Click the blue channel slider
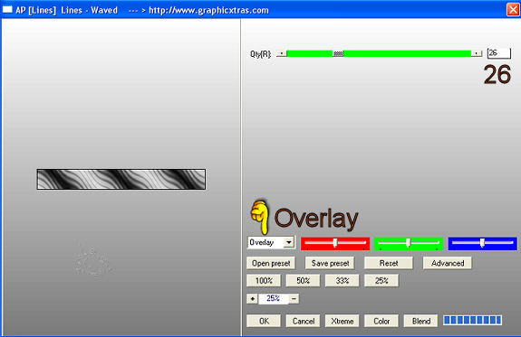This screenshot has height=337, width=521. coord(482,244)
